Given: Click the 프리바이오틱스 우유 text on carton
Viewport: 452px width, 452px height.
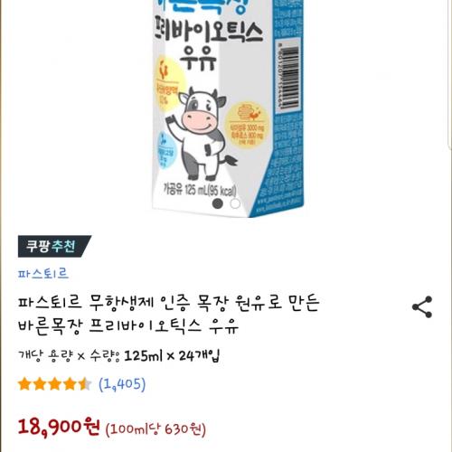Looking at the screenshot, I should pos(208,42).
